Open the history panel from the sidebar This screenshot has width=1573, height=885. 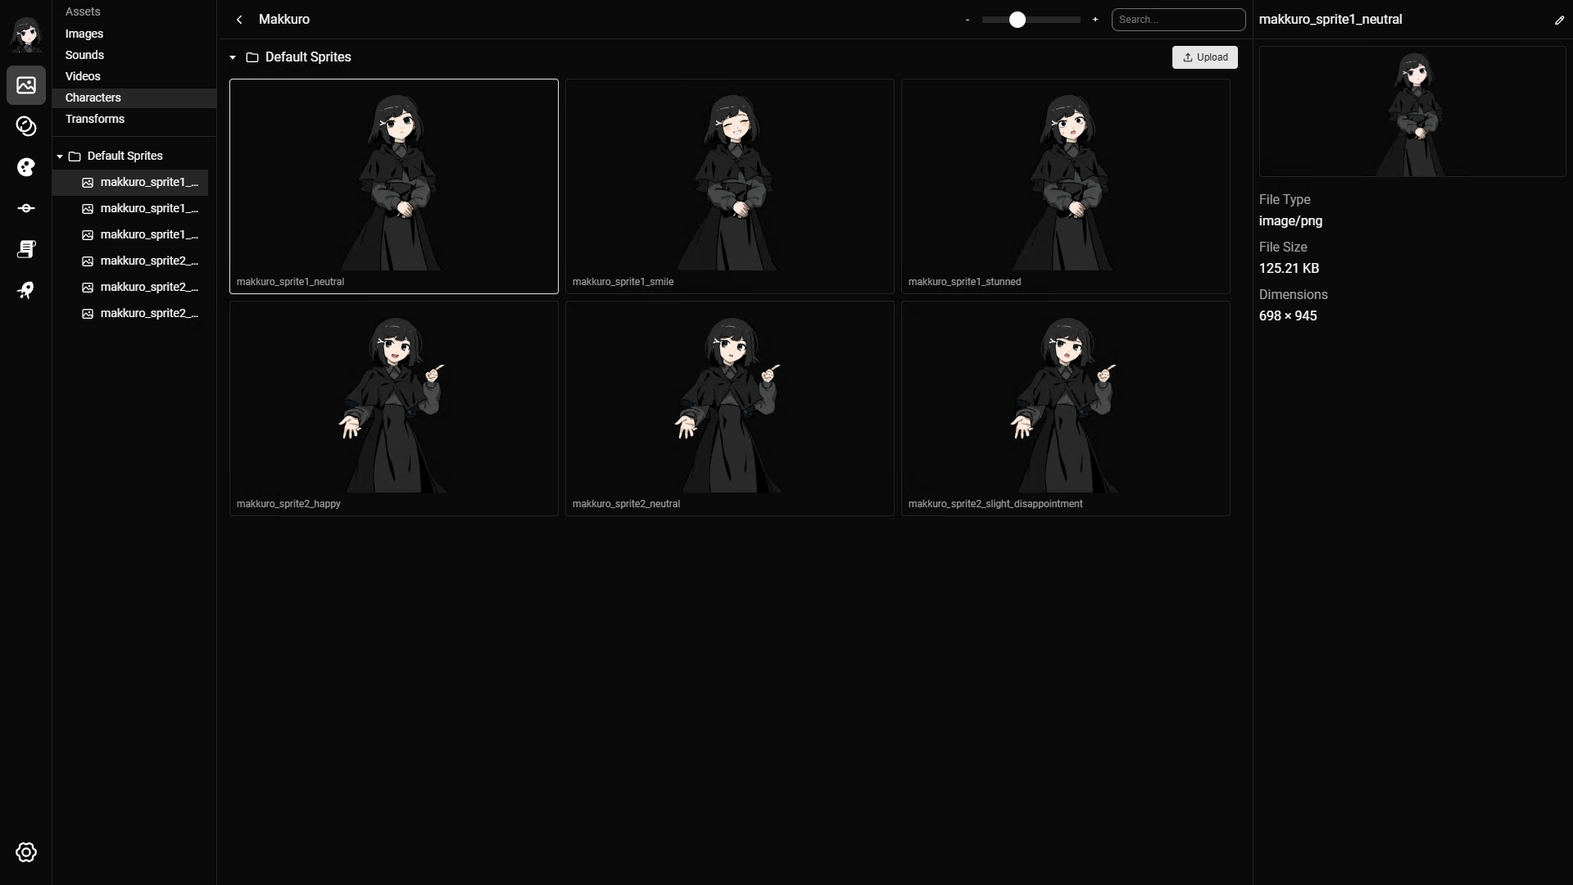(x=26, y=127)
